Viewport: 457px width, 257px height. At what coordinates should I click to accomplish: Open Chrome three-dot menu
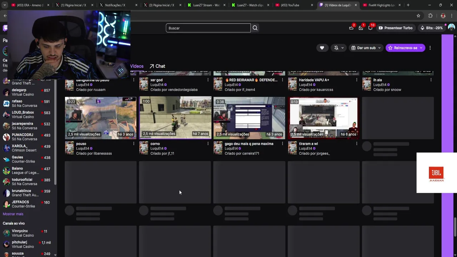tap(452, 16)
